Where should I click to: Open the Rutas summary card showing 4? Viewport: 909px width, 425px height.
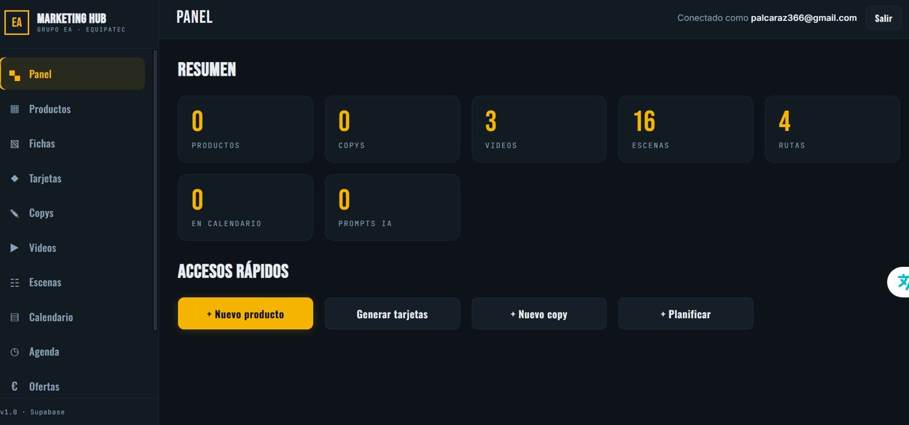832,129
